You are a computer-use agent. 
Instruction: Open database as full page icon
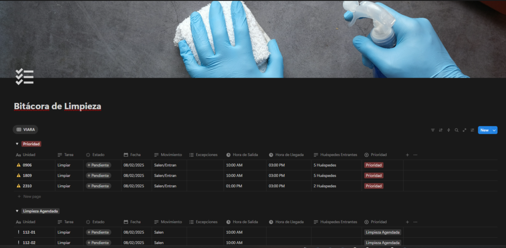click(x=464, y=130)
